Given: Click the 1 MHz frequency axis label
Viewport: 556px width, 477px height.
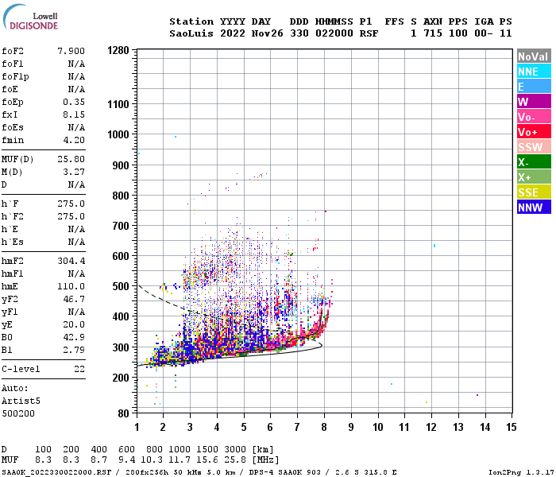Looking at the screenshot, I should click(x=137, y=427).
